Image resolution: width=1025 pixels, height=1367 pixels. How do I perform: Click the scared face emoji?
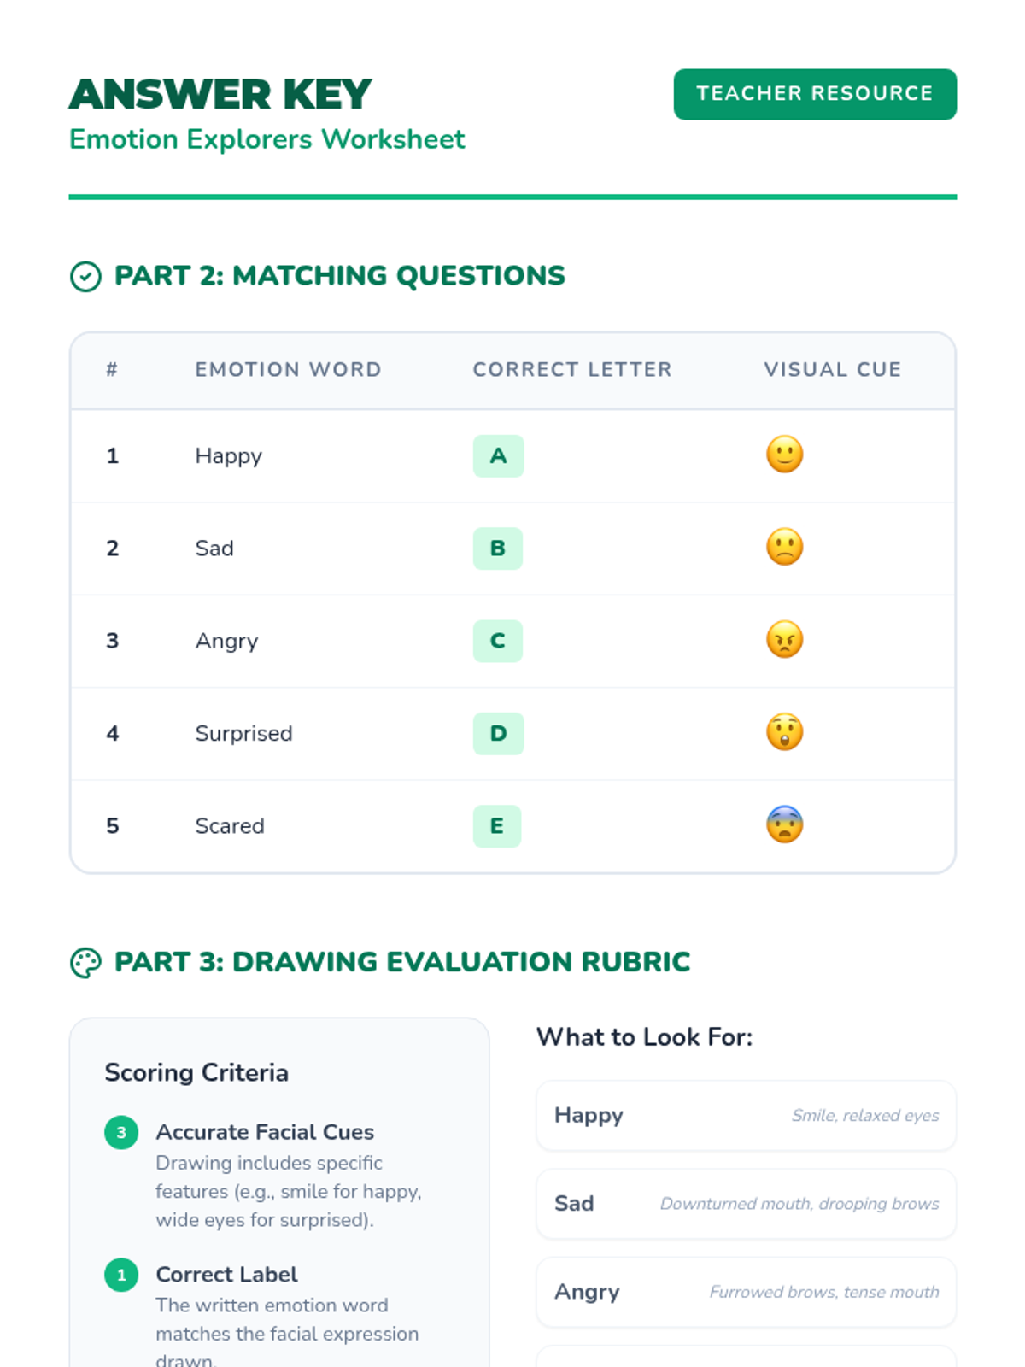coord(784,824)
